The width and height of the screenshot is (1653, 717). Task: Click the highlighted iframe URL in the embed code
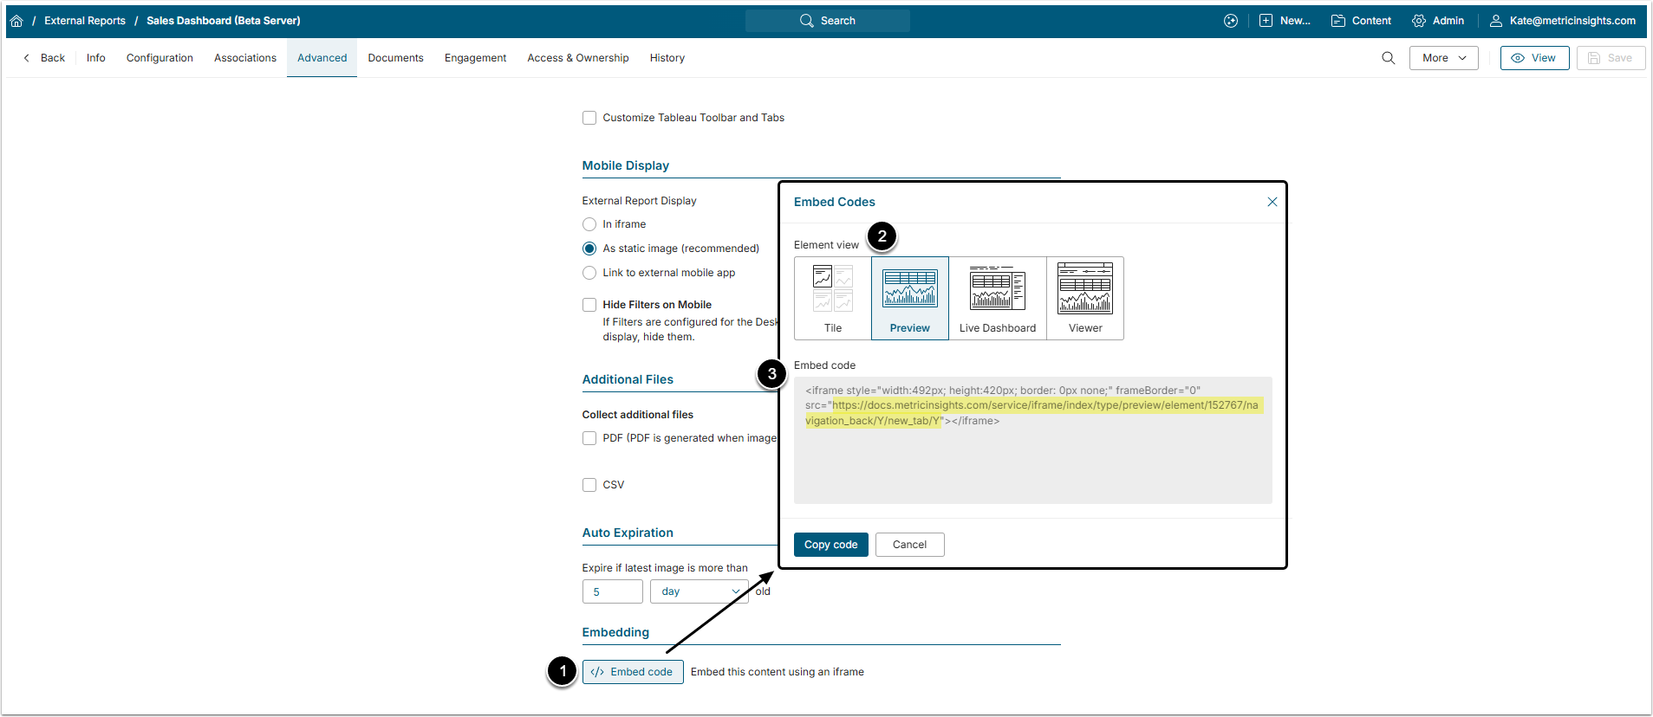click(1033, 413)
